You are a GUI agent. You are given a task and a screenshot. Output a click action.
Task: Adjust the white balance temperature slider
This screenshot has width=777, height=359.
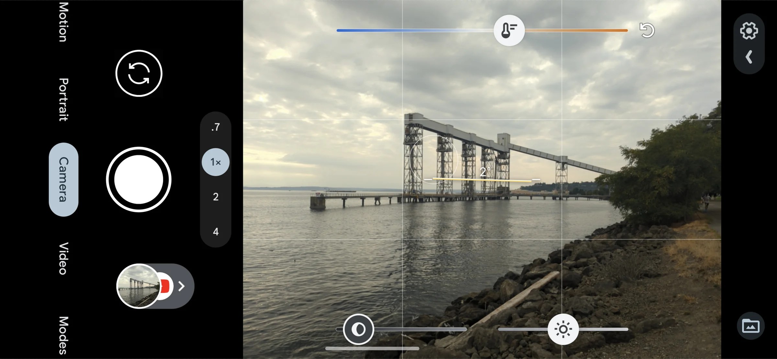pyautogui.click(x=509, y=30)
